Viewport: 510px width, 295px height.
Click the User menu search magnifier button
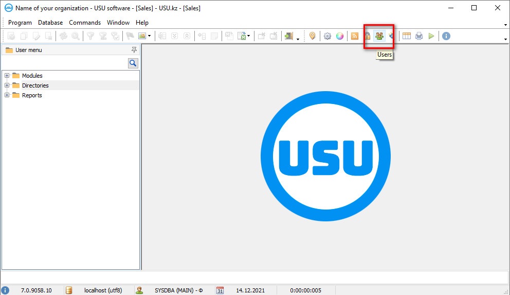[133, 63]
